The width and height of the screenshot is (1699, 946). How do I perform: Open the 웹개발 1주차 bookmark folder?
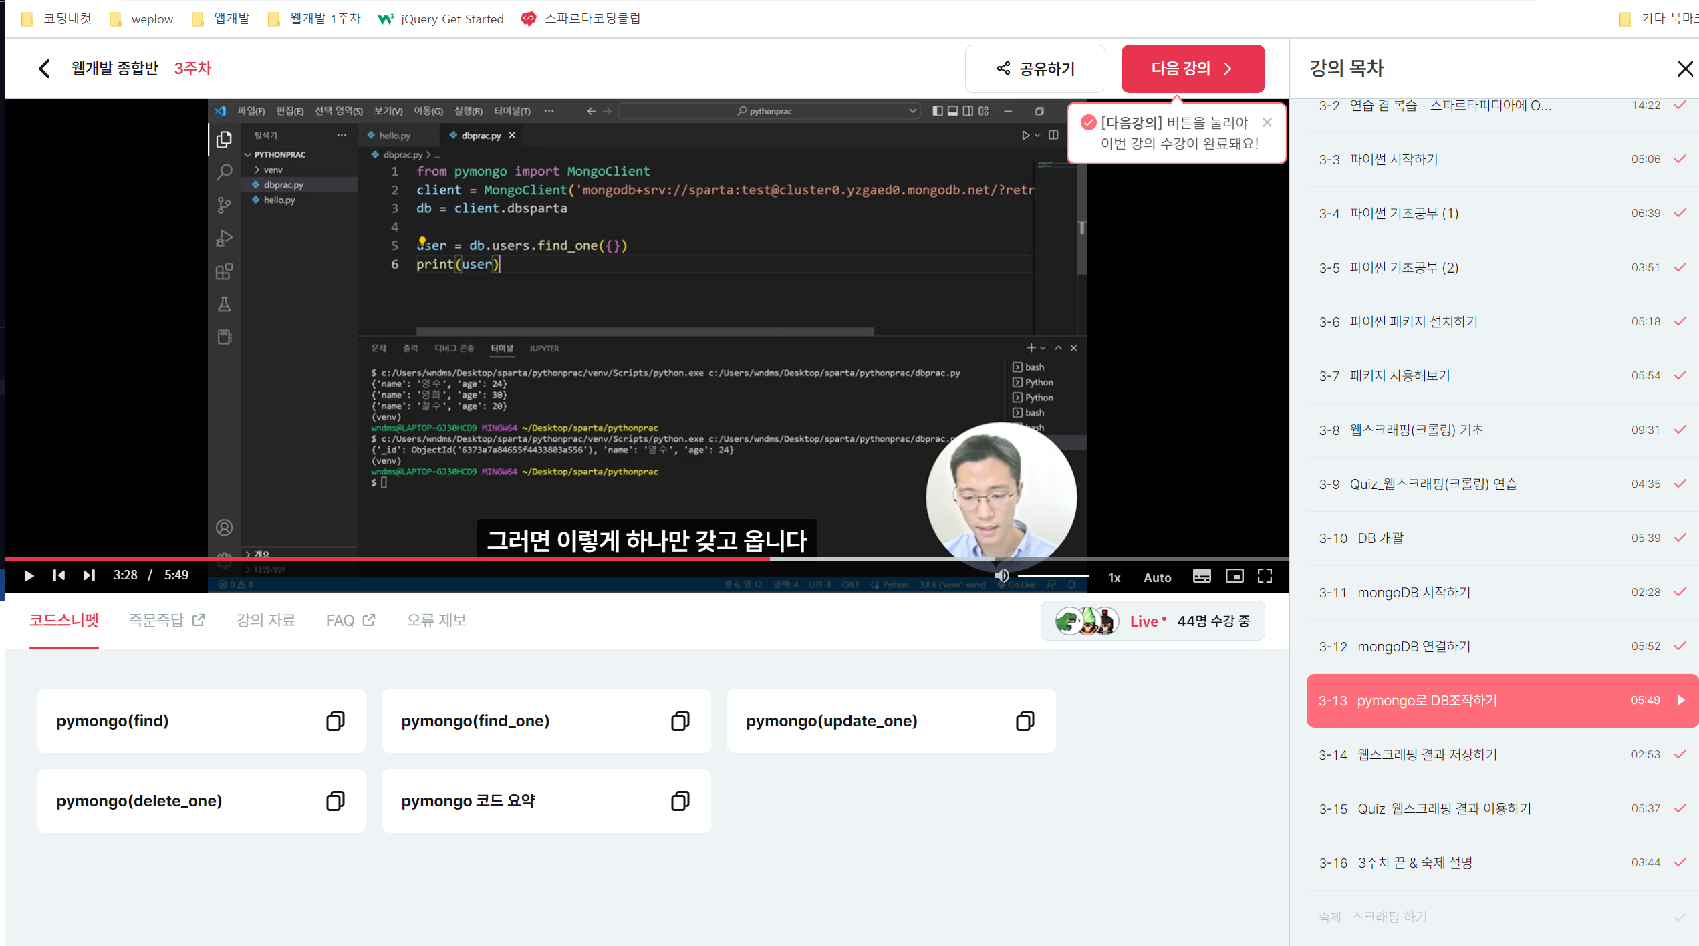314,19
